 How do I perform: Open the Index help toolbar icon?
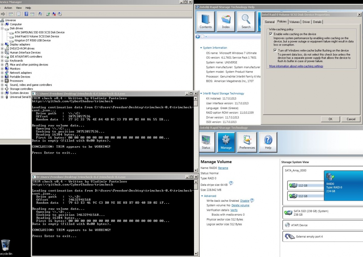(226, 22)
